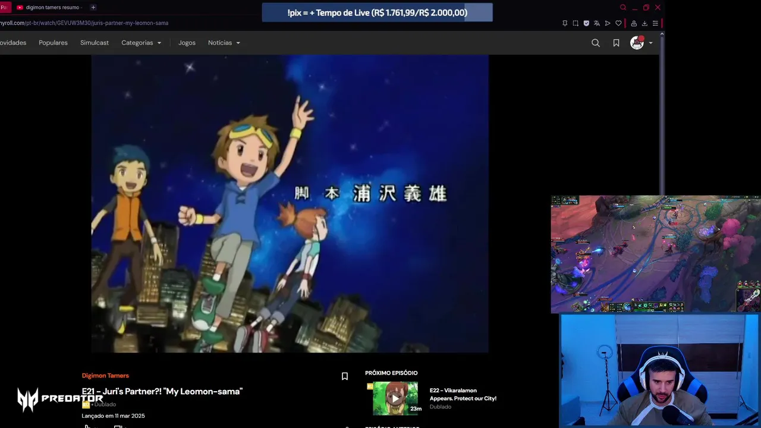
Task: Click the browser address bar URL
Action: [x=84, y=23]
